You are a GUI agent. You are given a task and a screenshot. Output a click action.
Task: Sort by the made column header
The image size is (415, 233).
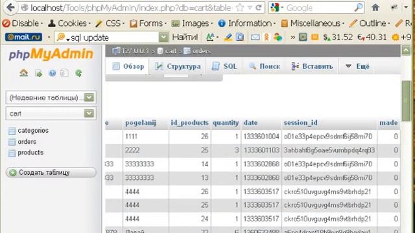388,123
